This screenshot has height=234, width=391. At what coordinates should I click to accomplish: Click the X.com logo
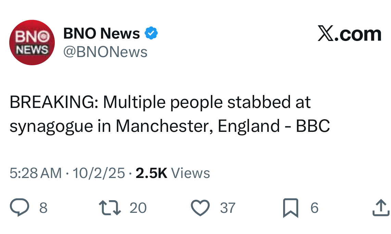[349, 34]
